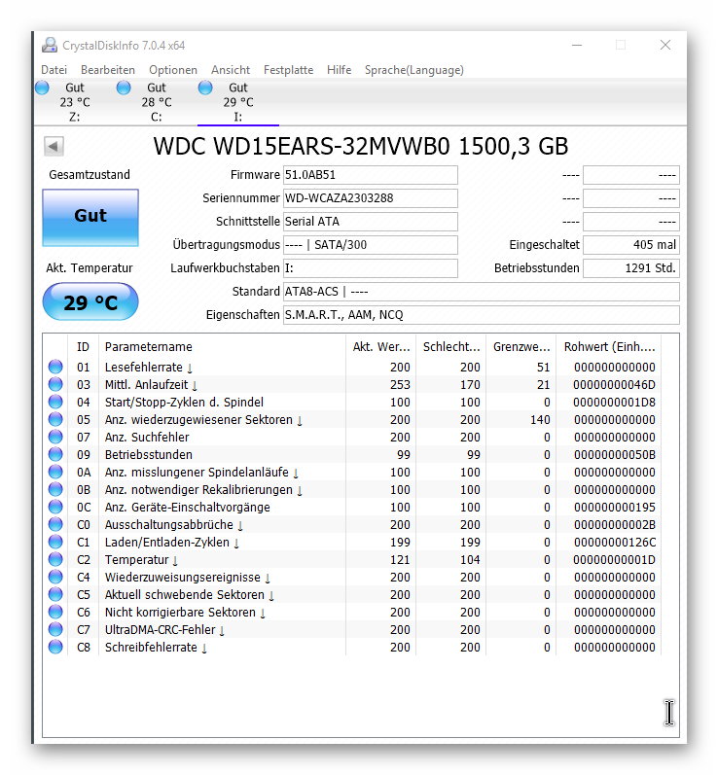This screenshot has width=718, height=775.
Task: Click the blue status orb for drive Z:
Action: [x=43, y=88]
